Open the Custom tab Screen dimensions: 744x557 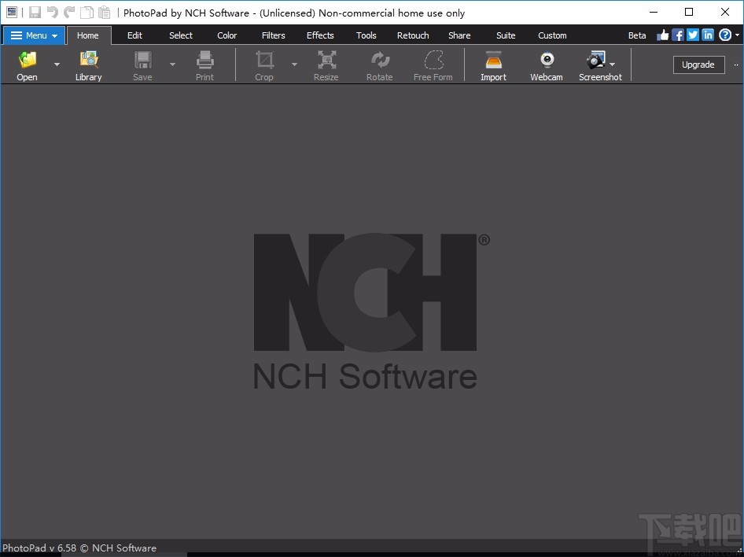point(552,35)
